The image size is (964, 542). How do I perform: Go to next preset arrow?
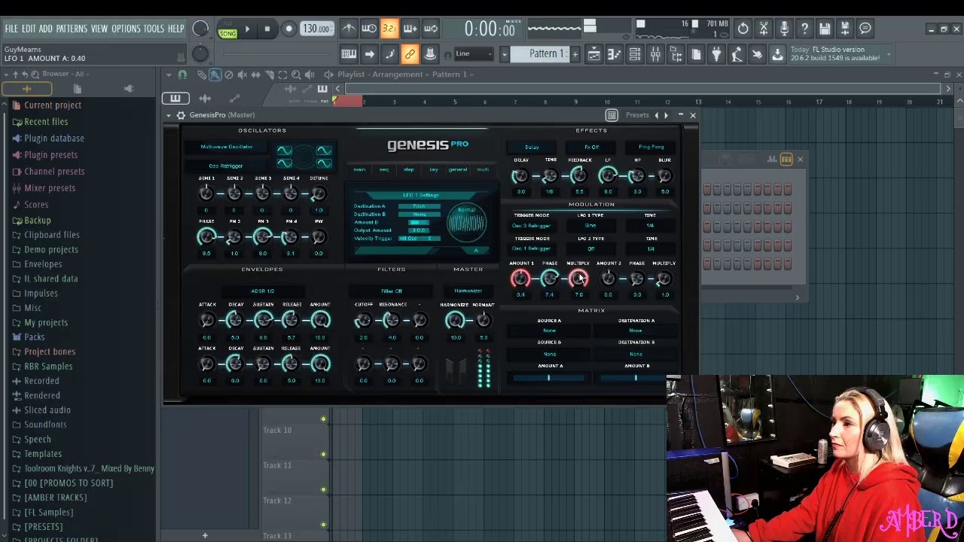tap(666, 115)
